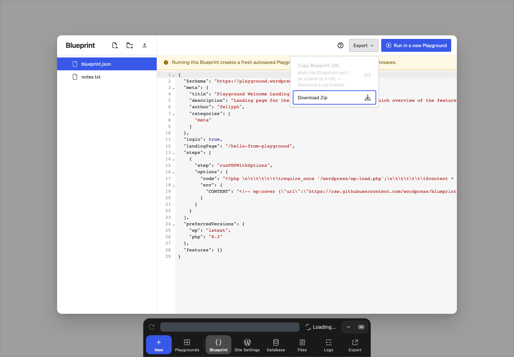Click the Copy Blueprint URL menu entry
514x357 pixels.
[334, 75]
